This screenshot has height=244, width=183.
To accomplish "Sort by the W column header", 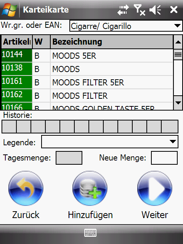I will (41, 42).
